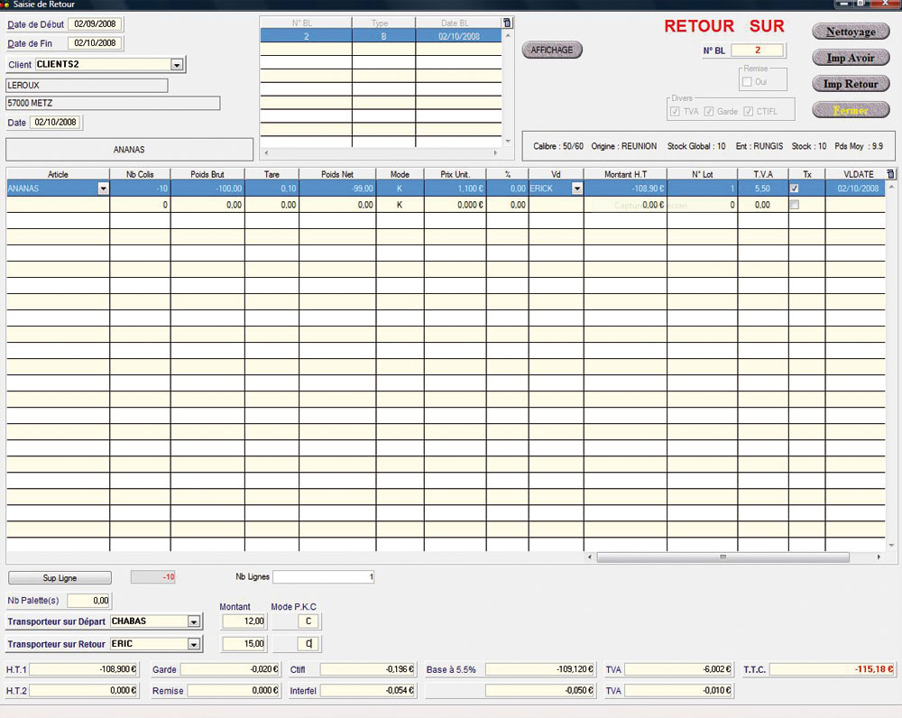Screen dimensions: 902x718
Task: Click the Ctifl total field
Action: [x=368, y=669]
